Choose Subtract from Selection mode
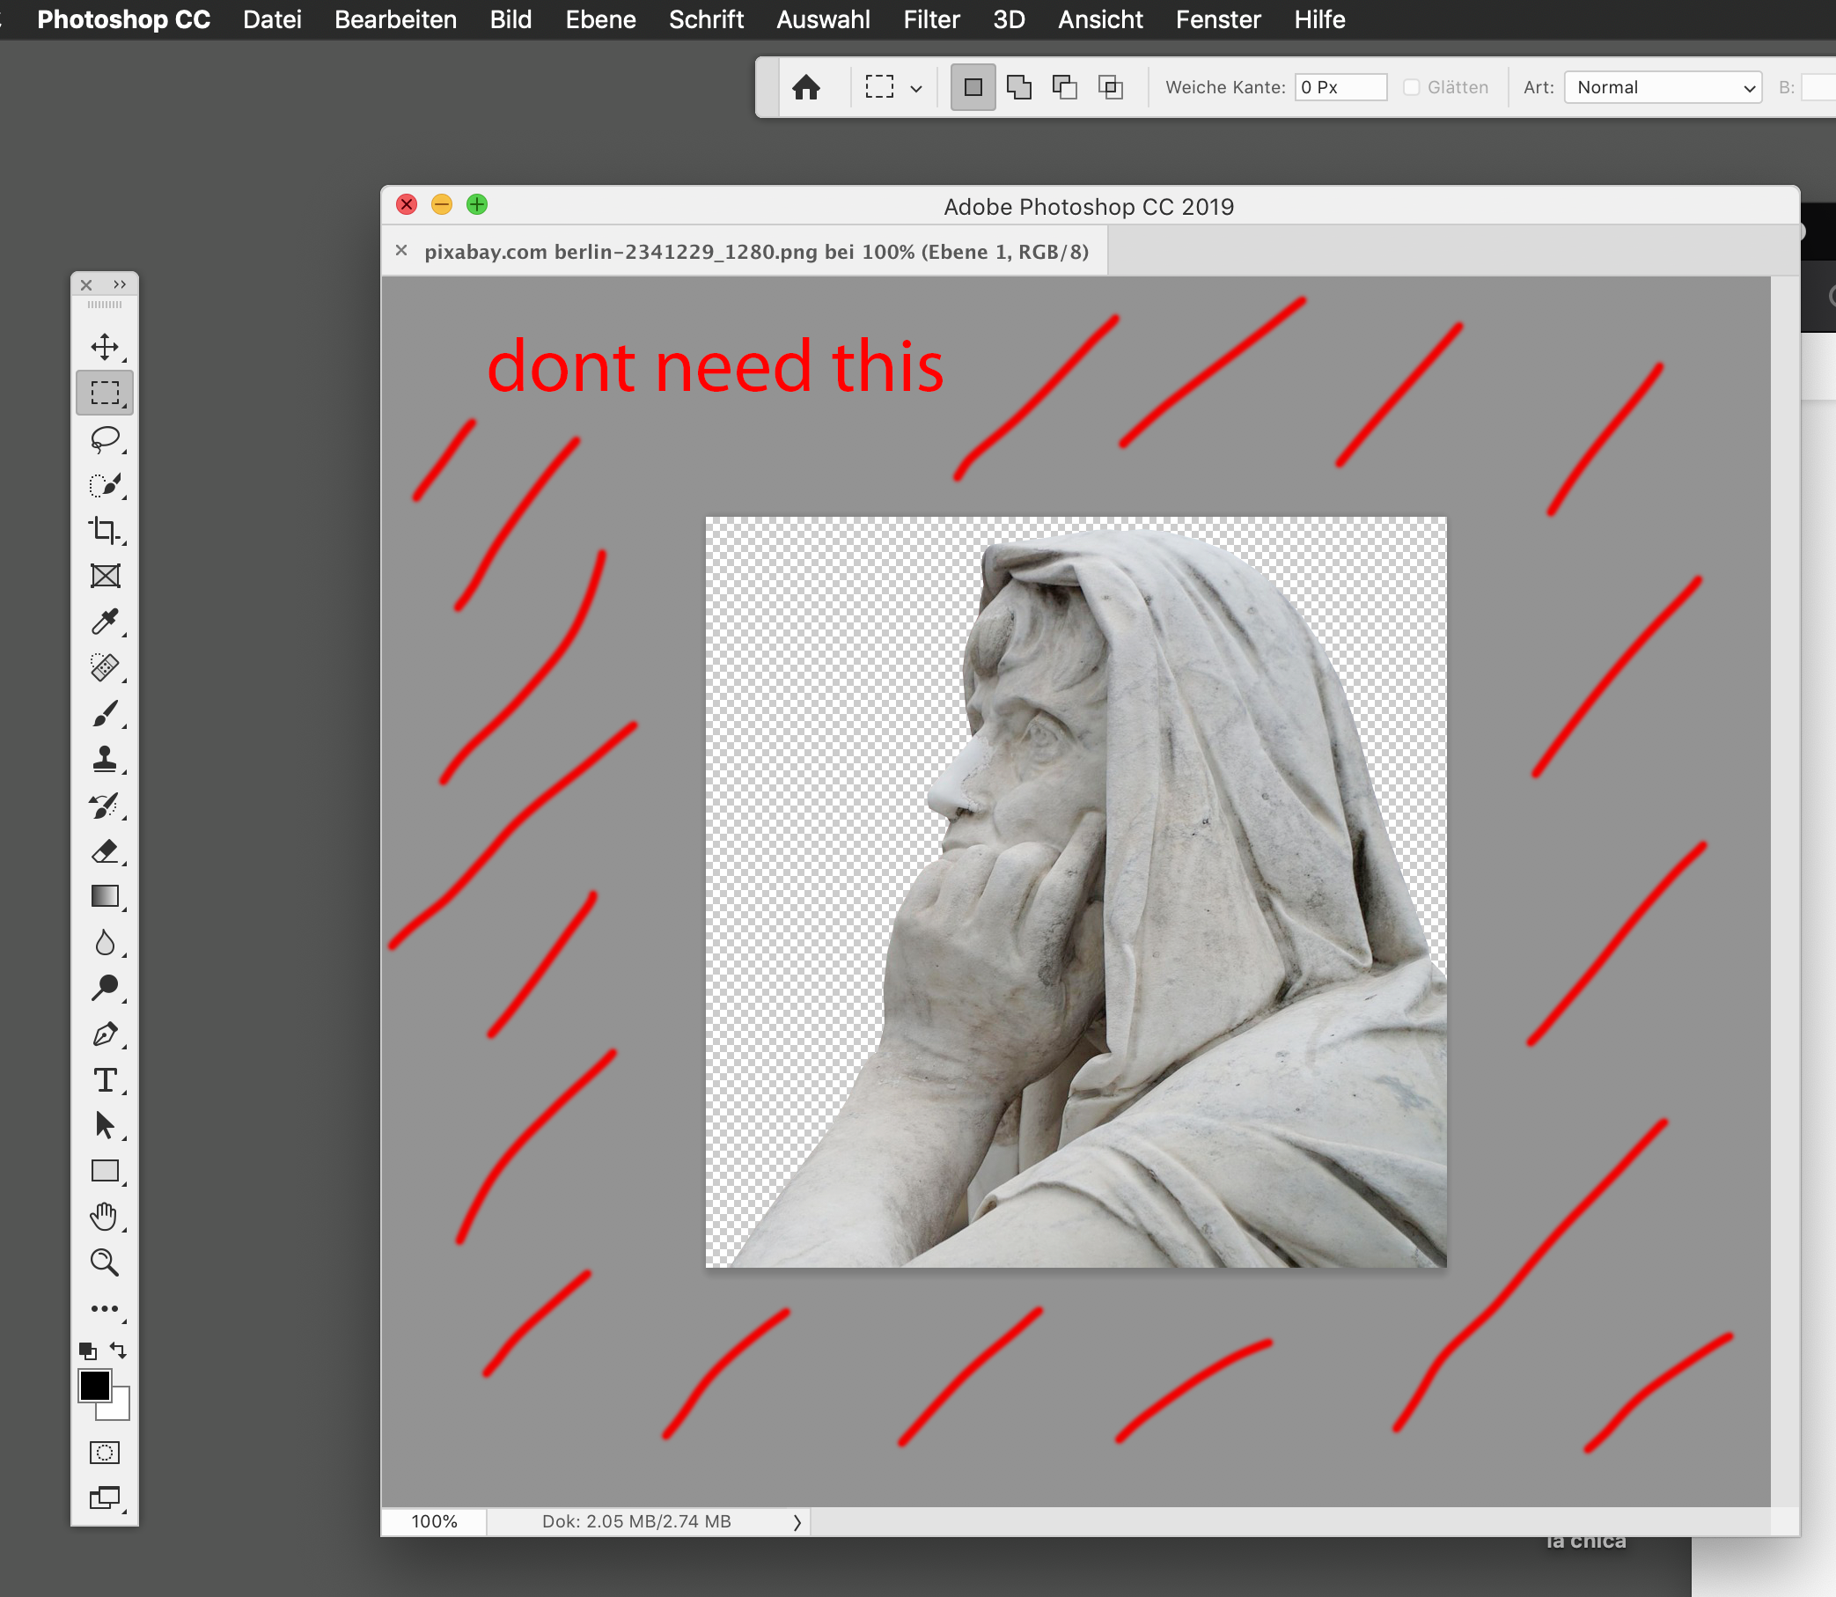The image size is (1836, 1597). (x=1066, y=87)
